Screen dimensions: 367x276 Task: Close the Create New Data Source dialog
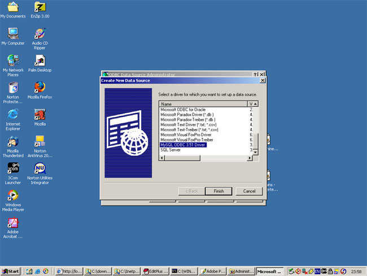tap(263, 80)
